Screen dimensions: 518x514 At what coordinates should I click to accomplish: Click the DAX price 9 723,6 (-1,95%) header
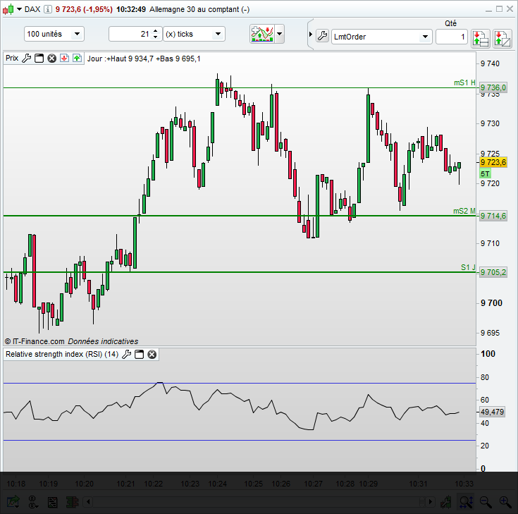click(x=84, y=9)
